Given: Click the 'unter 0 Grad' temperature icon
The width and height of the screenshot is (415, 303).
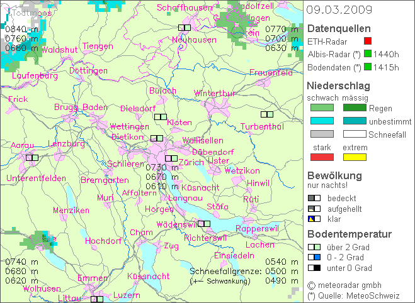Looking at the screenshot, I should point(314,268).
